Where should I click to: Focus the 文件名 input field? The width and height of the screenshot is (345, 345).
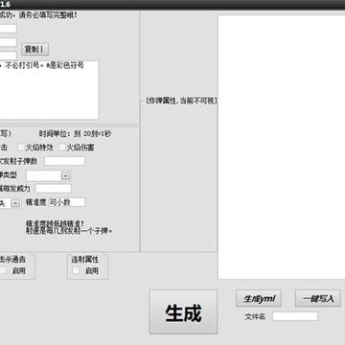click(x=295, y=316)
